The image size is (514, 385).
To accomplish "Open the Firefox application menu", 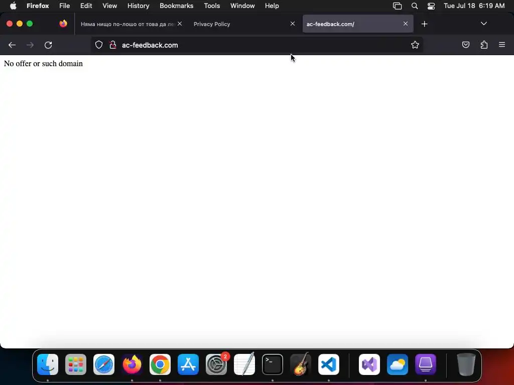I will pos(38,6).
